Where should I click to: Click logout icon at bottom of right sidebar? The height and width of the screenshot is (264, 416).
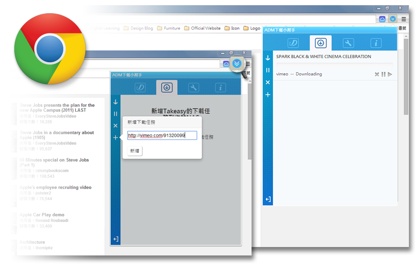click(268, 199)
